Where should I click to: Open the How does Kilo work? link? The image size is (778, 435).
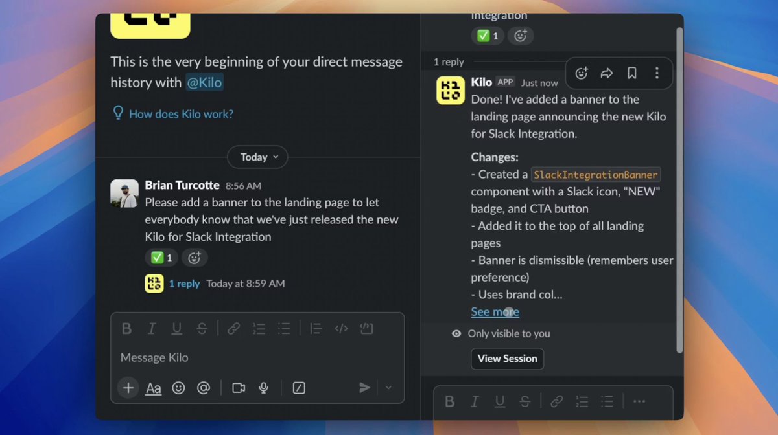181,114
